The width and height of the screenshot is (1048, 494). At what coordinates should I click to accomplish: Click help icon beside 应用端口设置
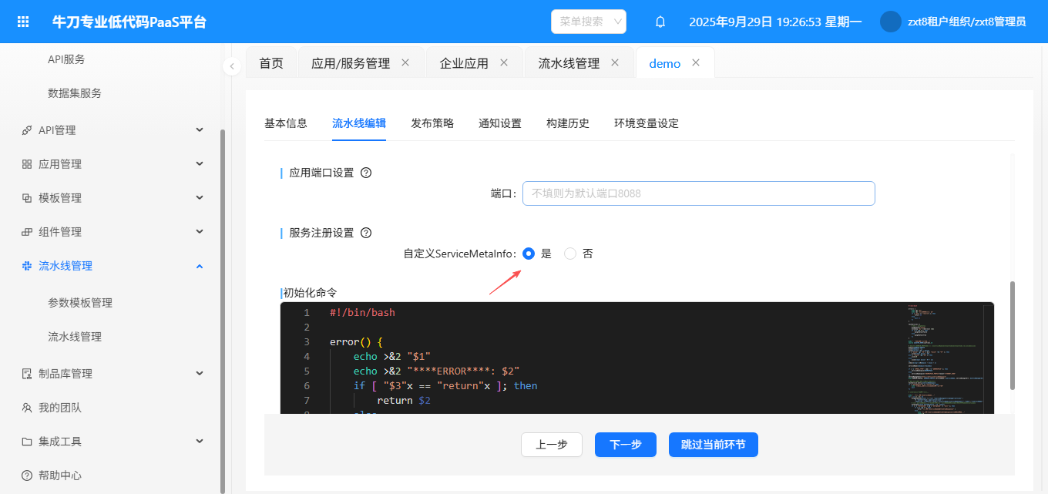click(x=366, y=173)
